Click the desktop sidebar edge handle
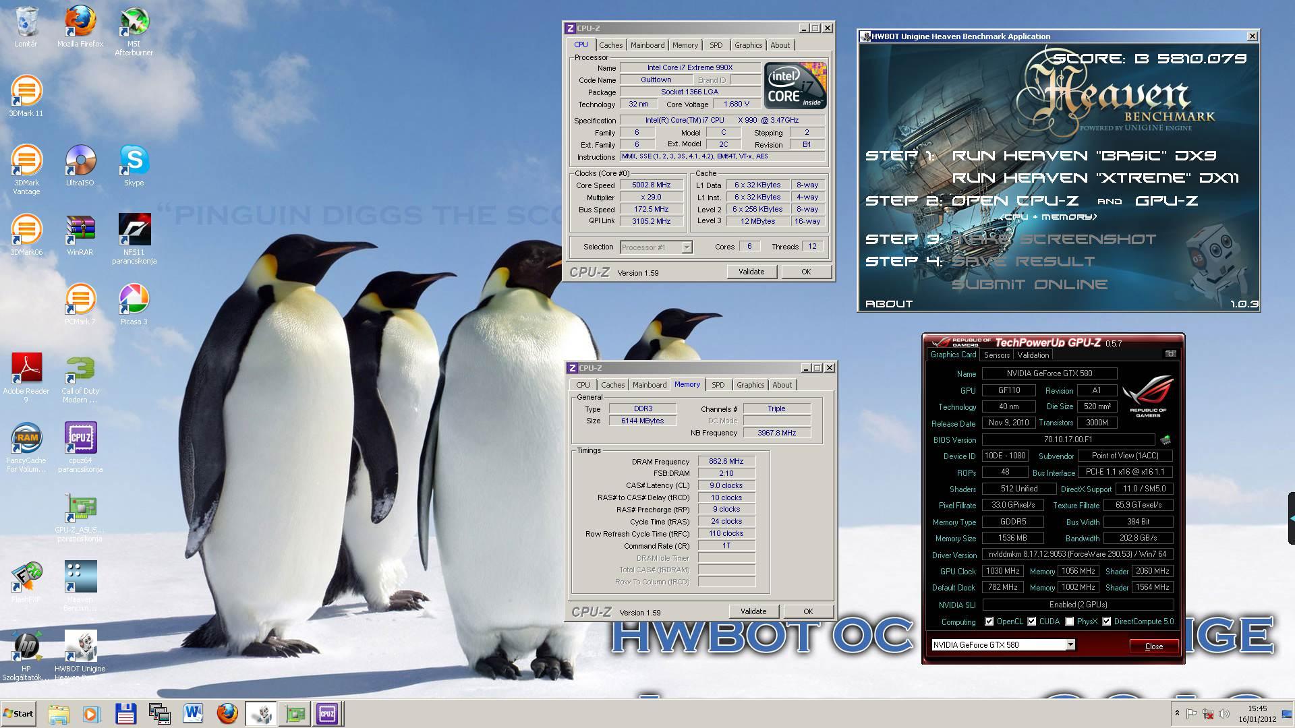The height and width of the screenshot is (728, 1295). (x=1291, y=518)
